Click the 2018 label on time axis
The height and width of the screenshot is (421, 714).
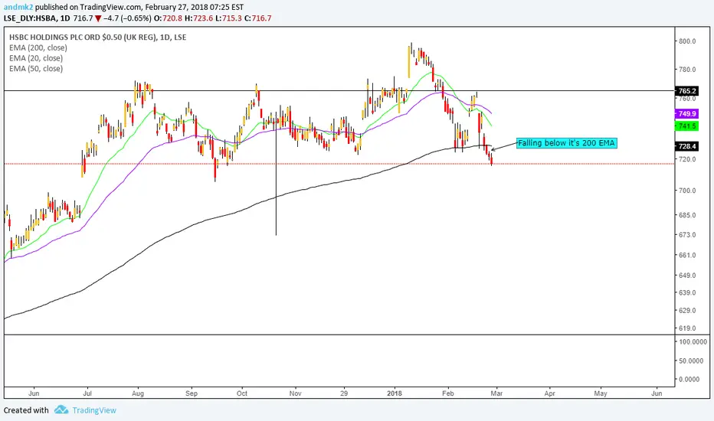tap(395, 393)
